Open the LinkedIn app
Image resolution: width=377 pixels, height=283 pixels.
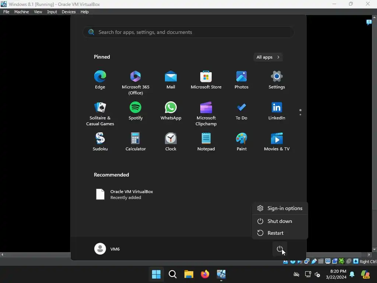pos(277,111)
